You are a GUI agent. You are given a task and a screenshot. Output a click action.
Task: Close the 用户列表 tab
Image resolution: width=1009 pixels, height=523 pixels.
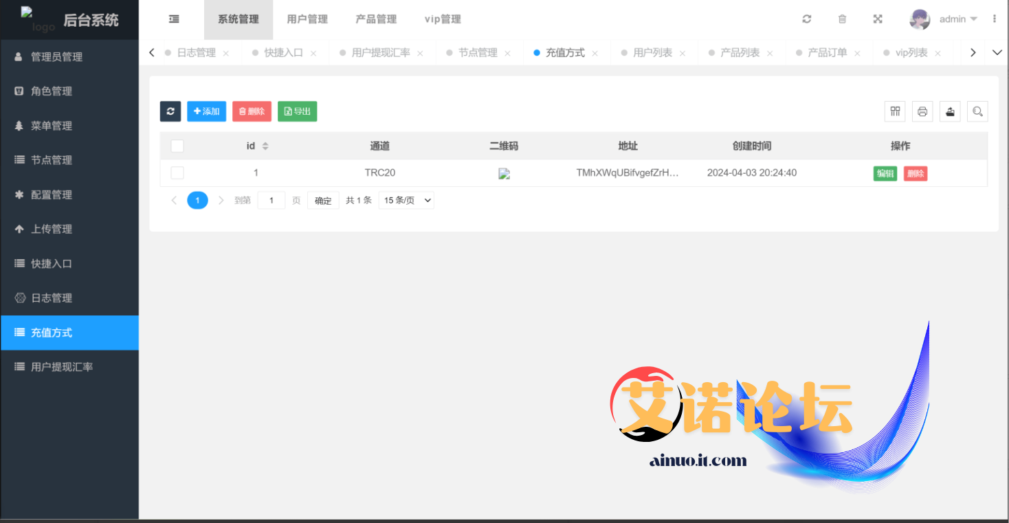(683, 53)
